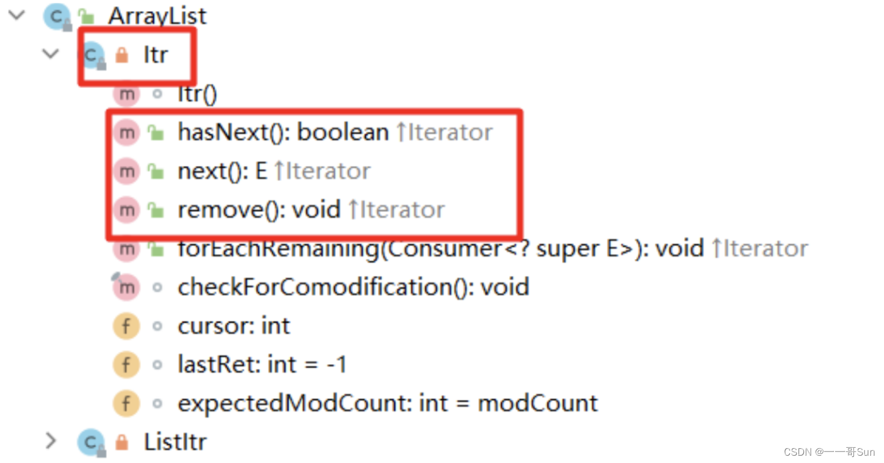This screenshot has height=463, width=884.
Task: Click the field icon beside cursor: int
Action: pos(126,326)
